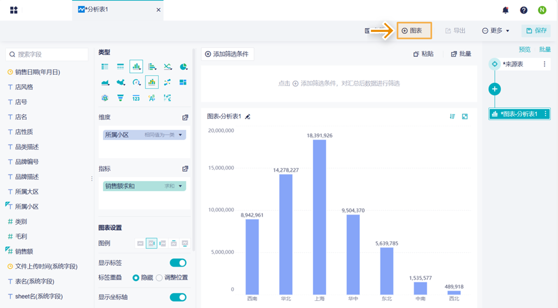This screenshot has height=308, width=558.
Task: Select the map chart type icon
Action: click(x=121, y=82)
